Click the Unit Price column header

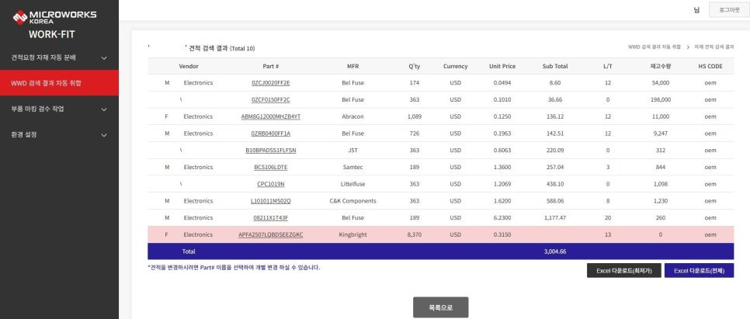click(x=502, y=66)
